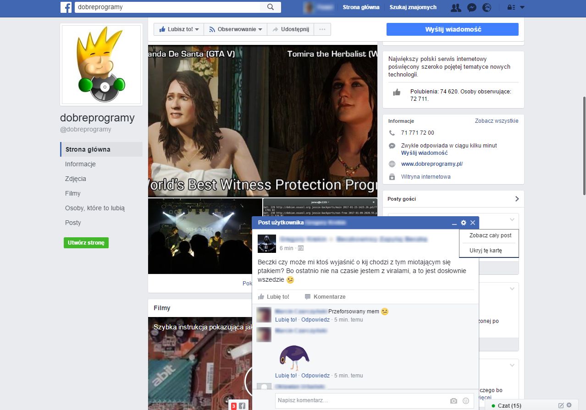Open friend requests icon in top bar
The width and height of the screenshot is (586, 410).
456,7
